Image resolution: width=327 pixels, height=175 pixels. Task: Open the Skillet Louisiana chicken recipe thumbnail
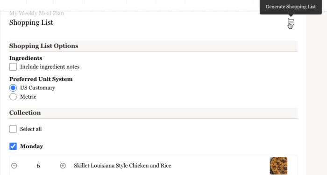pos(278,166)
